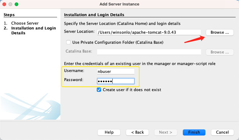239x140 pixels.
Task: Click the Installation and Login Details heading
Action: pos(94,15)
